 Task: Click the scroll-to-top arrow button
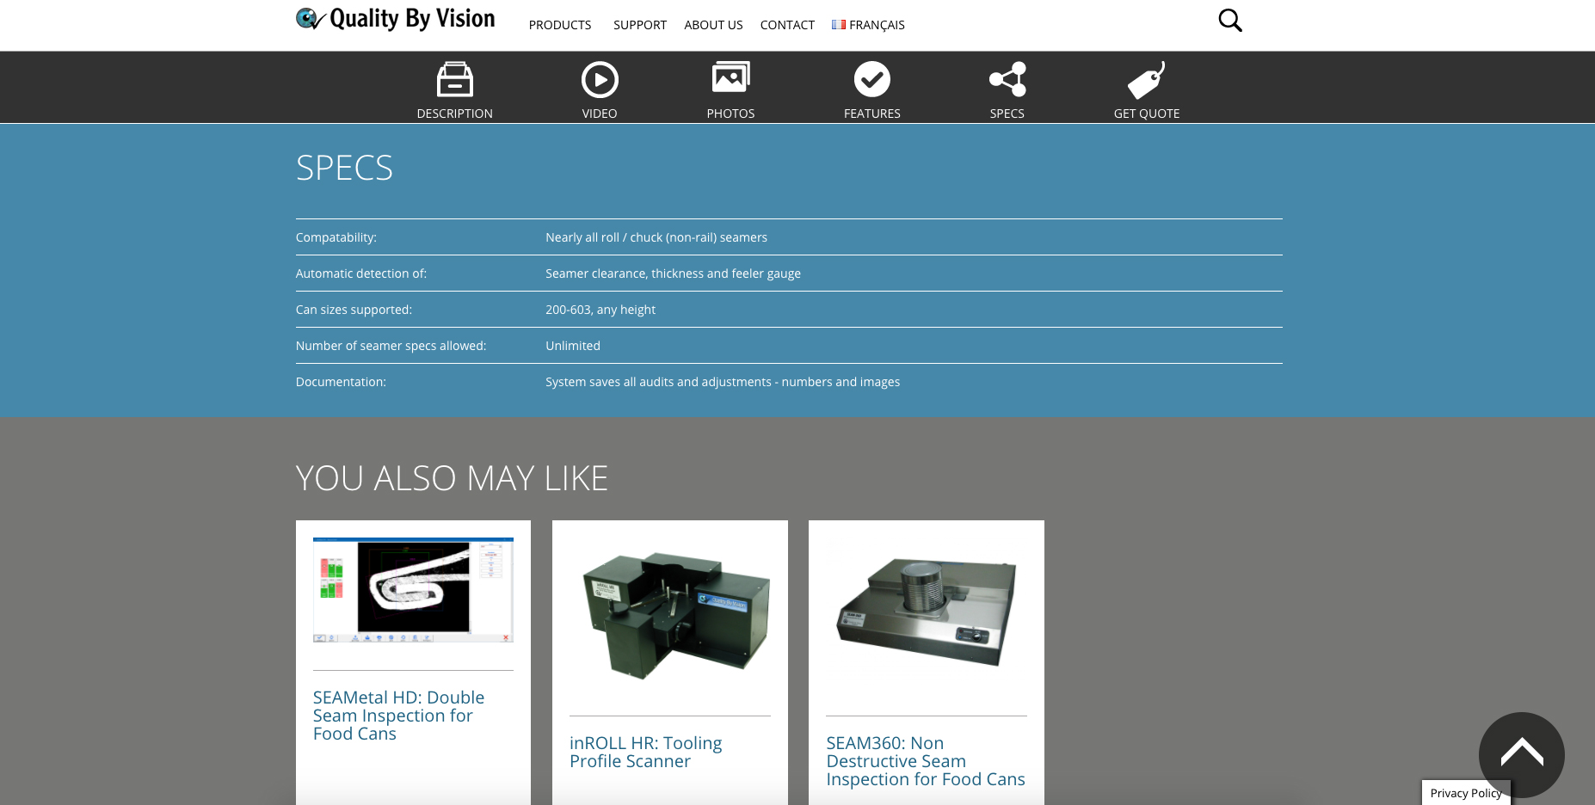(1521, 755)
